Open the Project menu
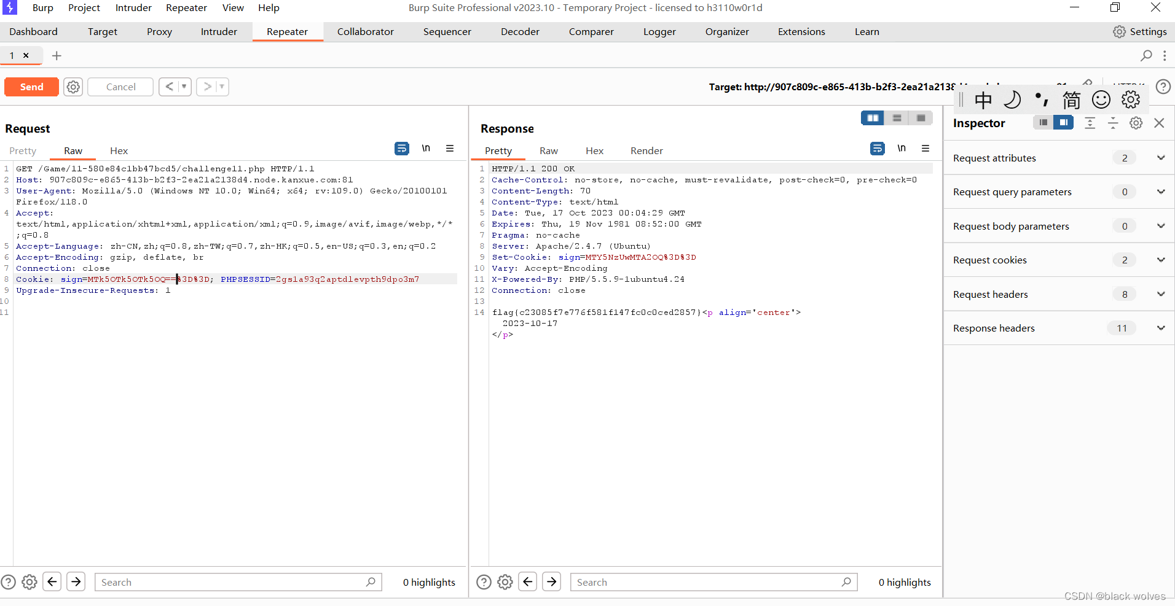This screenshot has height=606, width=1175. [x=84, y=8]
